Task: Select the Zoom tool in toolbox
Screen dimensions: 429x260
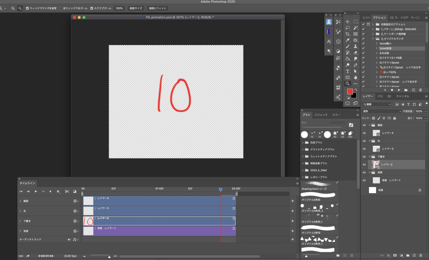Action: tap(347, 84)
